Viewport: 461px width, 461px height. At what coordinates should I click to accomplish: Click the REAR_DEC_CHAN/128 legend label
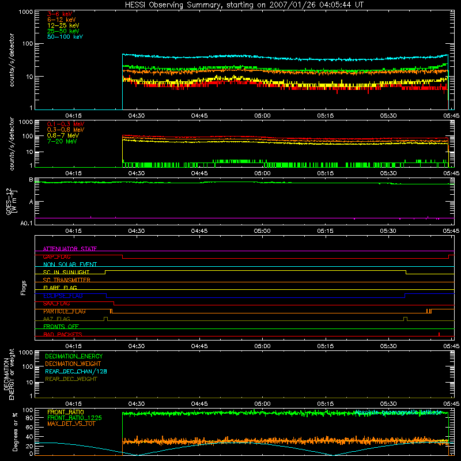76,371
